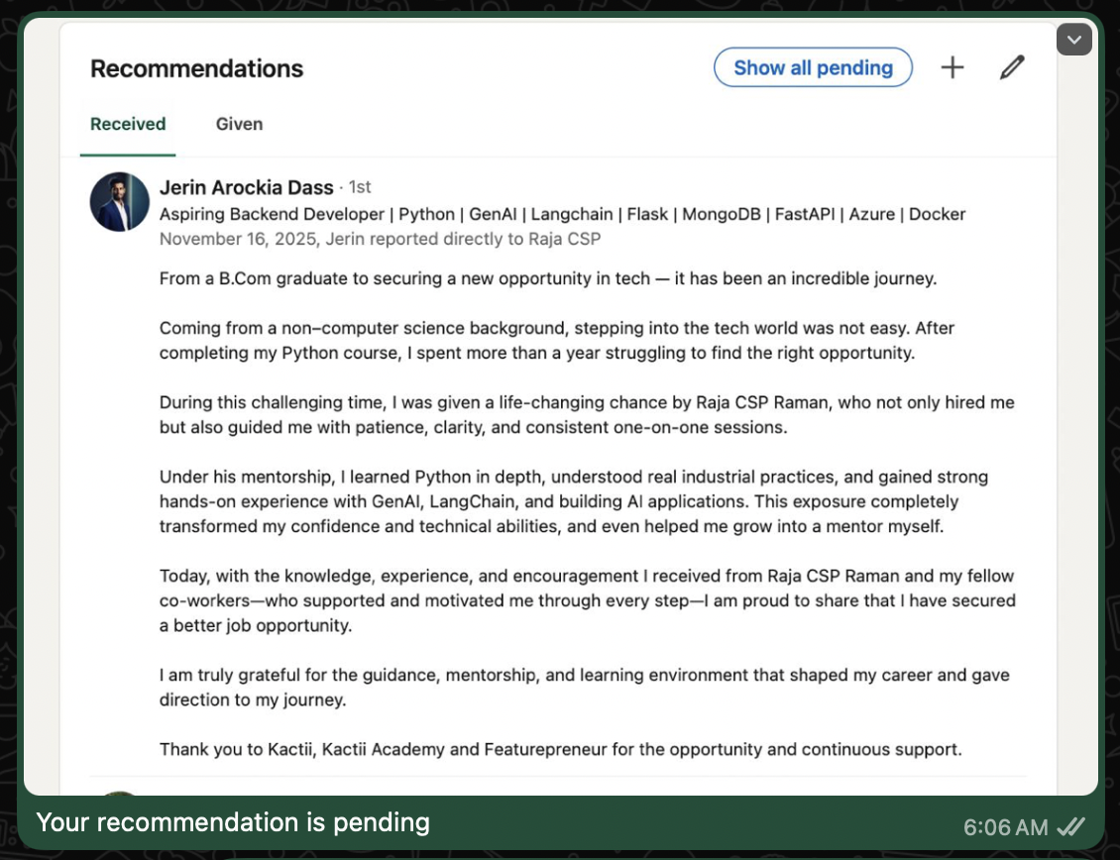Click the caption Your recommendation is pending

[233, 822]
